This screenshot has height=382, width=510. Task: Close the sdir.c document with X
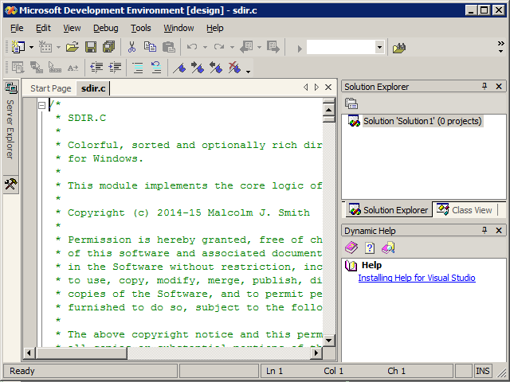pyautogui.click(x=328, y=87)
